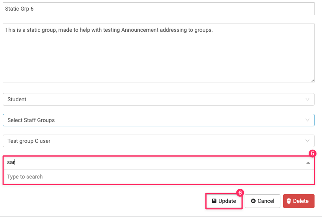Open the Test group C user dropdown
Image resolution: width=322 pixels, height=217 pixels.
[158, 141]
